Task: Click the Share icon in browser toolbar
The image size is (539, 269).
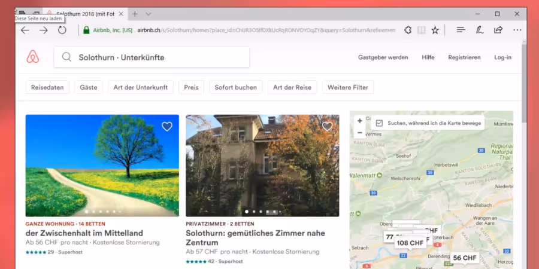Action: [498, 30]
